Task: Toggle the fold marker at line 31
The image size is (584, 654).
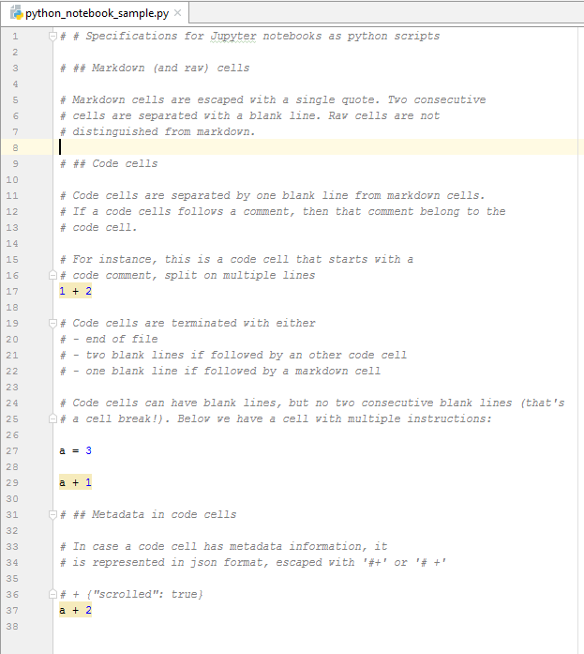Action: [x=53, y=514]
